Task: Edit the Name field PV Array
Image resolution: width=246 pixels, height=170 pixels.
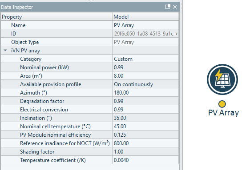Action: pyautogui.click(x=145, y=25)
